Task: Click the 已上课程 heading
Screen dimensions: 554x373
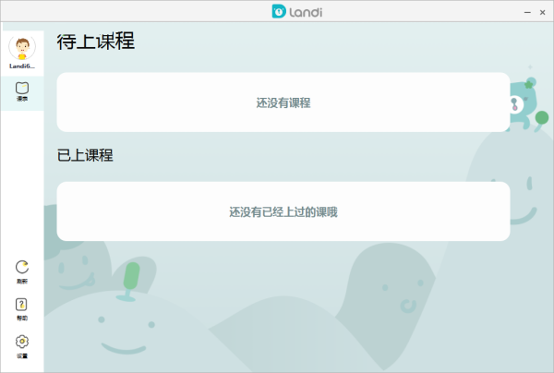Action: [85, 156]
